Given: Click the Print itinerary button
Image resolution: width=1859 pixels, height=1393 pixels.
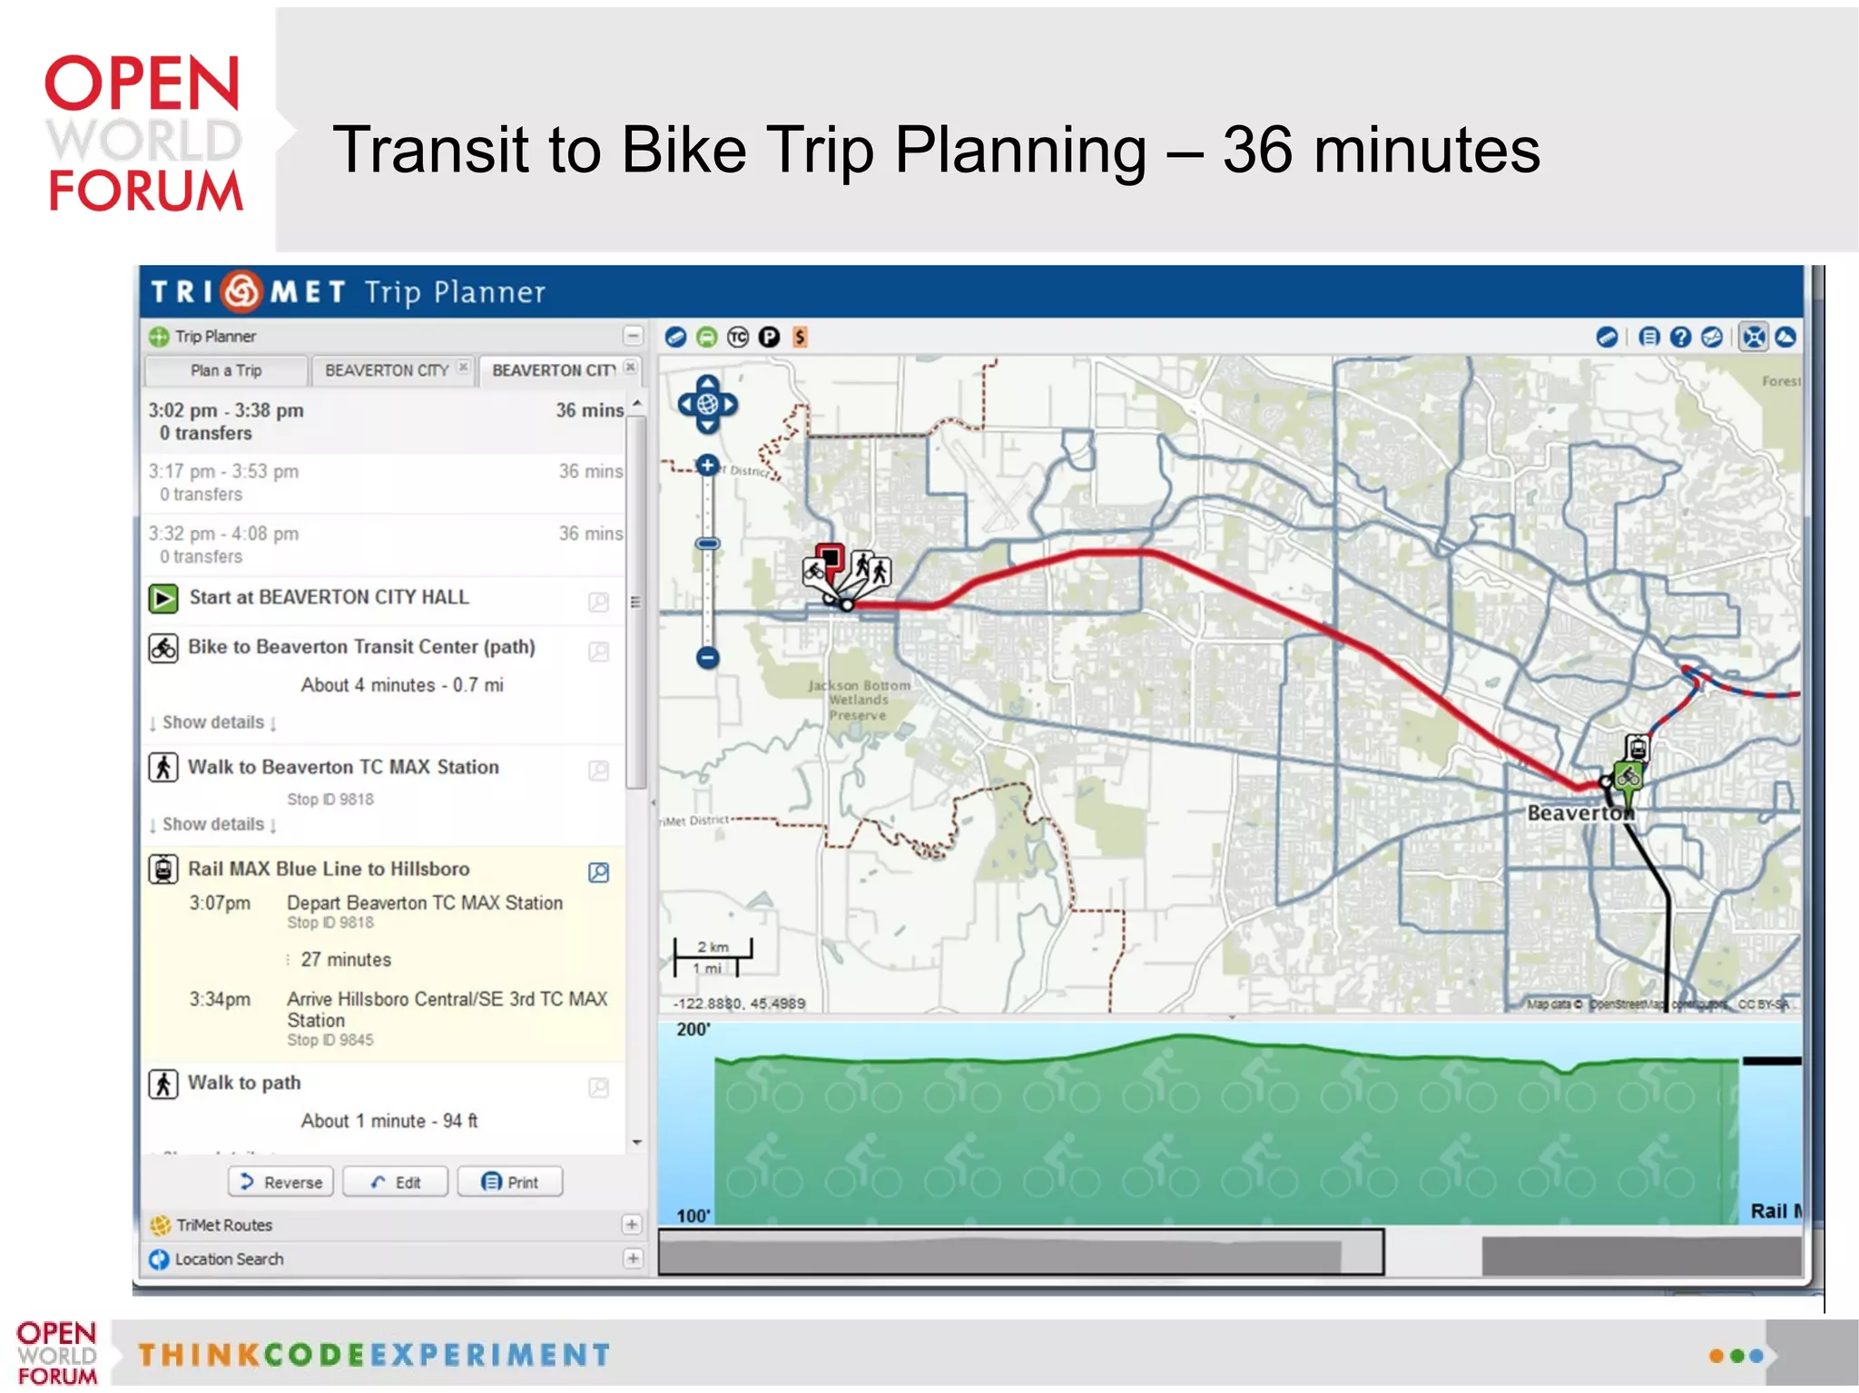Looking at the screenshot, I should click(510, 1182).
